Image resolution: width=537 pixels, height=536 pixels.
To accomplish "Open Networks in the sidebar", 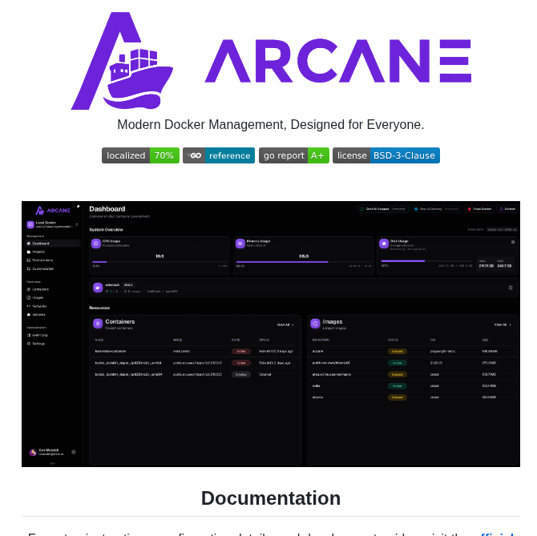I will pyautogui.click(x=53, y=306).
